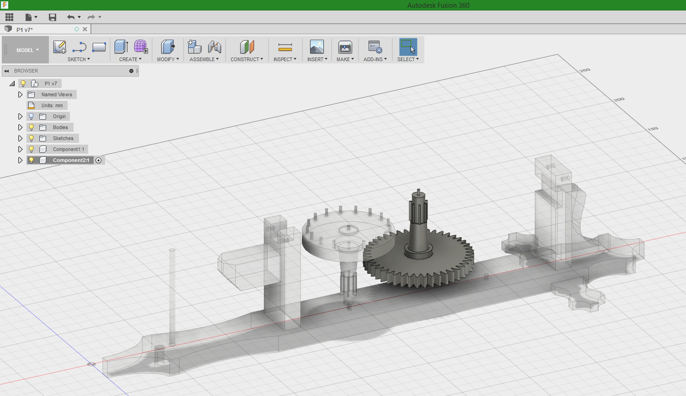Select the Units: mm tree item
The height and width of the screenshot is (396, 686).
[52, 105]
